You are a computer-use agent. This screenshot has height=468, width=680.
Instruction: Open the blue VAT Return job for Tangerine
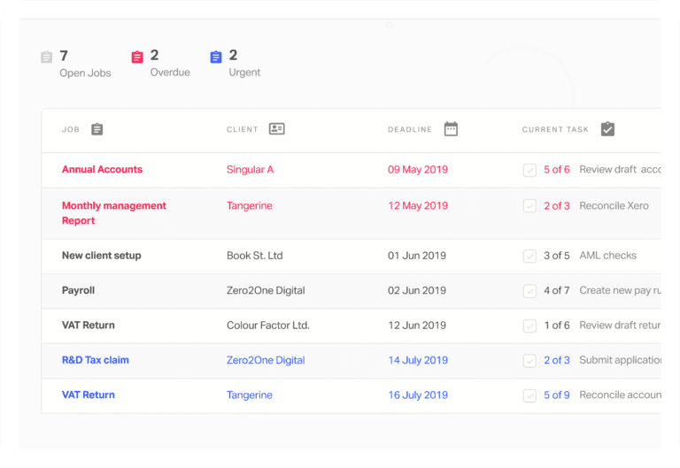[x=89, y=395]
